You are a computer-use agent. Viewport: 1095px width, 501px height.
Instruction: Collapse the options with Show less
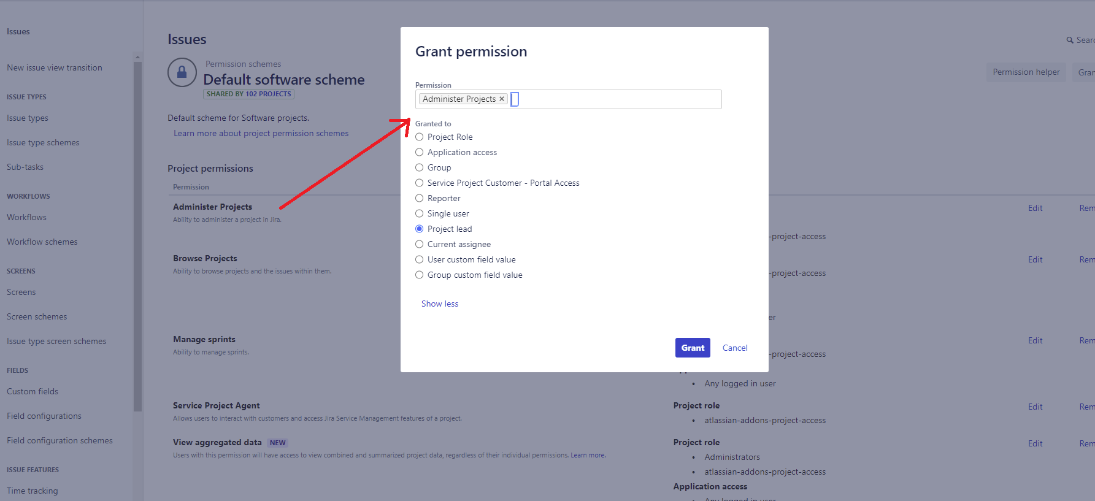click(439, 304)
